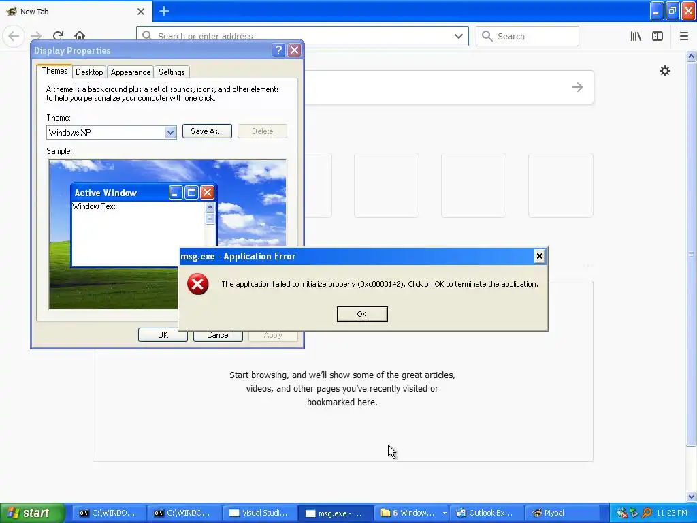Image resolution: width=697 pixels, height=523 pixels.
Task: Open a new tab with the plus icon
Action: 164,11
